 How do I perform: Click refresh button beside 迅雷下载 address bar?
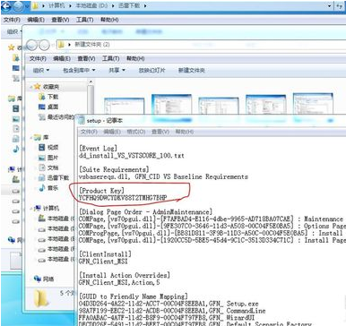340,6
